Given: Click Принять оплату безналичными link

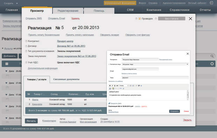Looking at the screenshot, I should point(44,35).
